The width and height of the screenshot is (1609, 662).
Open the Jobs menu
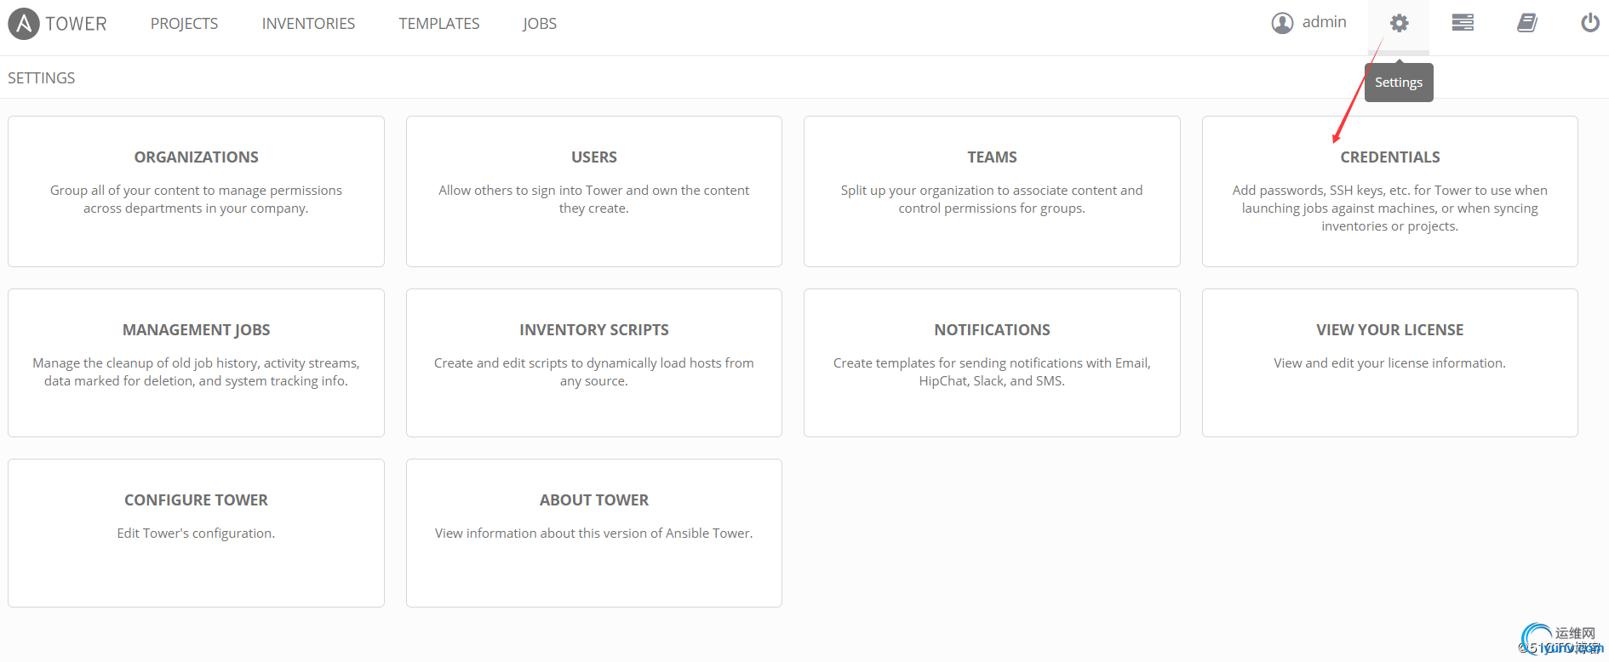click(x=540, y=24)
